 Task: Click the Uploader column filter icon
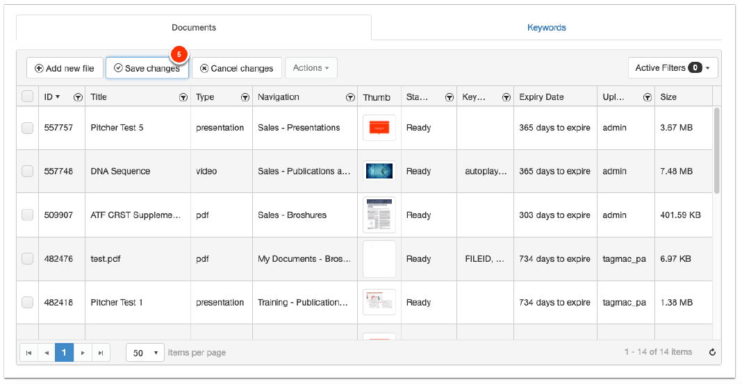click(x=648, y=98)
